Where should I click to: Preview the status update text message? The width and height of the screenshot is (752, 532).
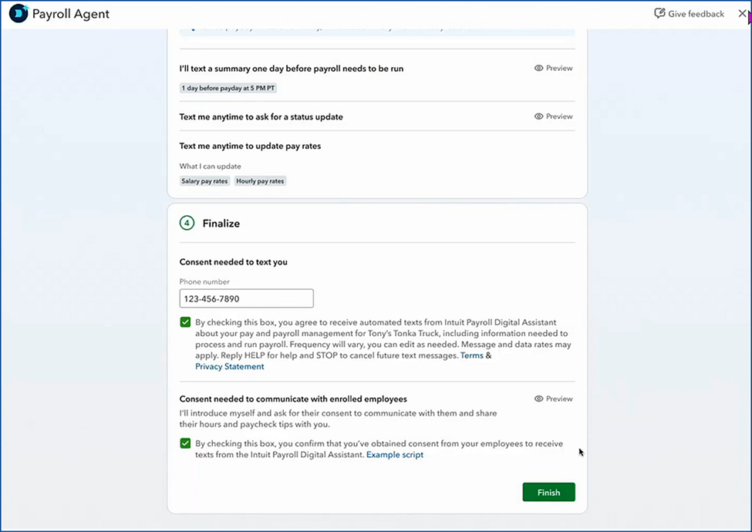click(x=554, y=116)
